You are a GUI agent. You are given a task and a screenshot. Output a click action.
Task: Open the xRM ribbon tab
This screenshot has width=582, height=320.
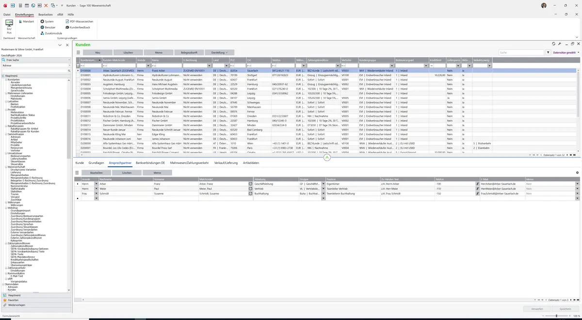pos(60,15)
